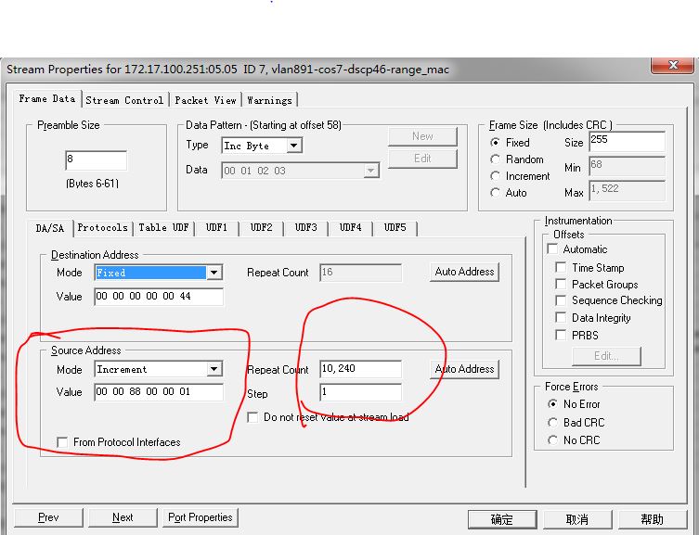Click the Destination Repeat Count field
This screenshot has width=699, height=535.
[361, 273]
